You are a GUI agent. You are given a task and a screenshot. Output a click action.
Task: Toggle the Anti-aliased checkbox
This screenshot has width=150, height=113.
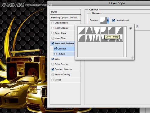pos(114,20)
